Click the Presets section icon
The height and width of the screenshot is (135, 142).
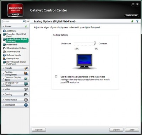(26, 68)
